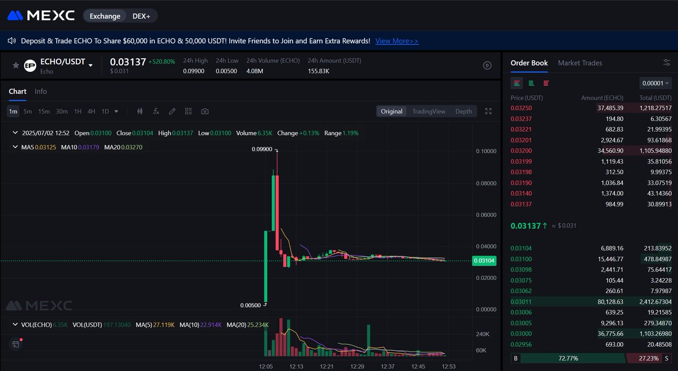The width and height of the screenshot is (678, 371).
Task: Open the Market Trades tab
Action: click(580, 63)
